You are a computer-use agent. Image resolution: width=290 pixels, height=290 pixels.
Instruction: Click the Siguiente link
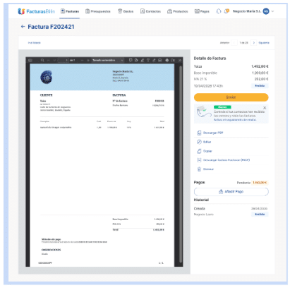pos(264,43)
